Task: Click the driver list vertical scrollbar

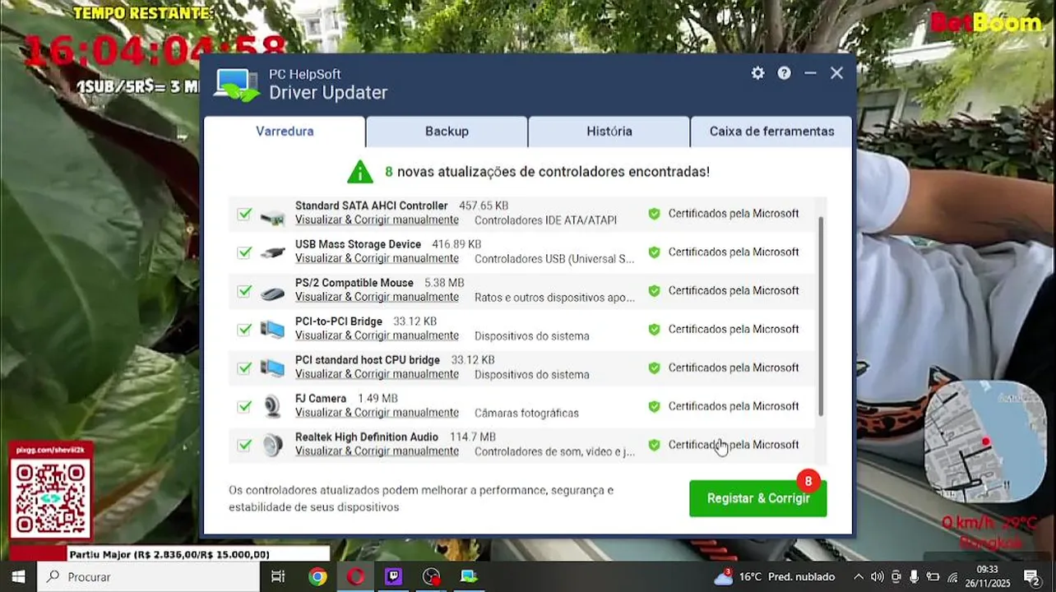Action: (821, 317)
